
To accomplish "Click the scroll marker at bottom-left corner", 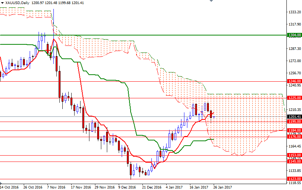I will 1,183.
